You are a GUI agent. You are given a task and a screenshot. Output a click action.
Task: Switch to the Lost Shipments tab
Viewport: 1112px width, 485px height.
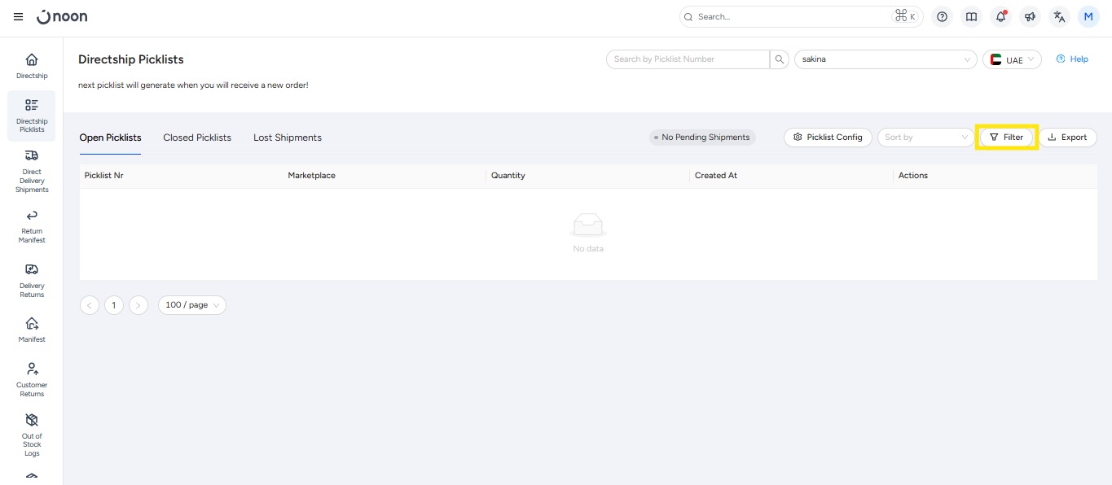pos(287,138)
